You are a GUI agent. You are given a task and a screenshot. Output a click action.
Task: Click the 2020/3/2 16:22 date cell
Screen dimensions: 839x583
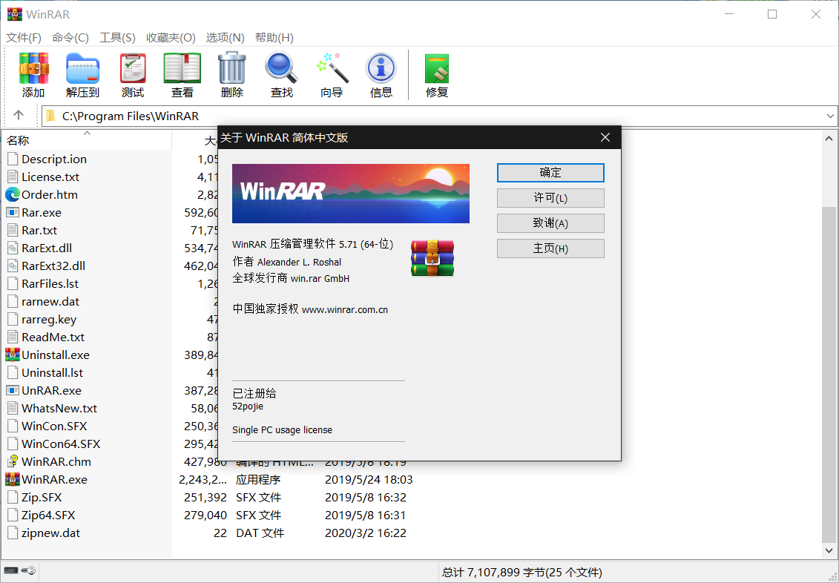pyautogui.click(x=366, y=533)
